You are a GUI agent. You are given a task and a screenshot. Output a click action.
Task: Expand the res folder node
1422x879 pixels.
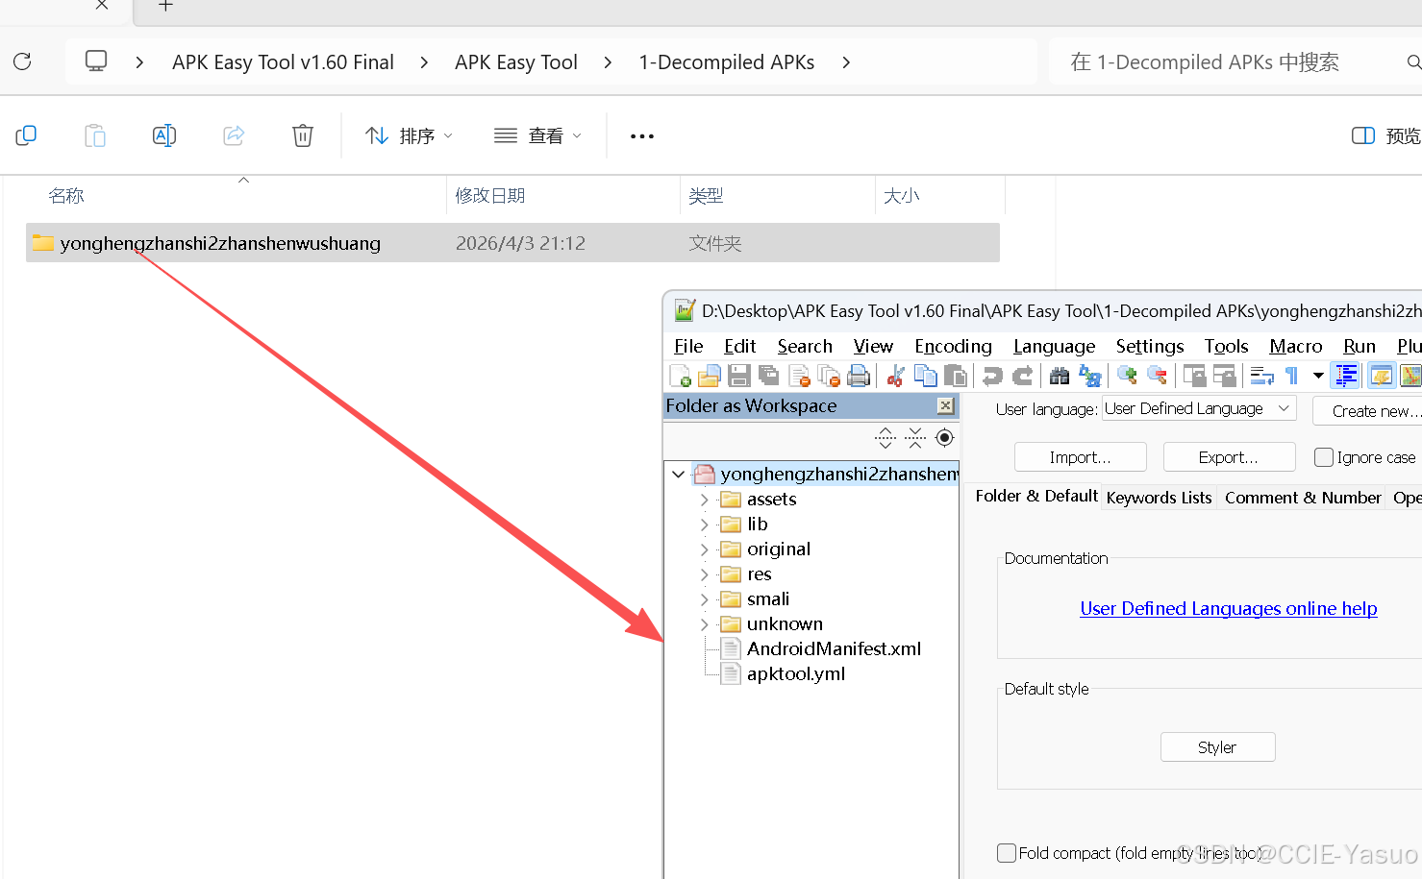pyautogui.click(x=705, y=574)
